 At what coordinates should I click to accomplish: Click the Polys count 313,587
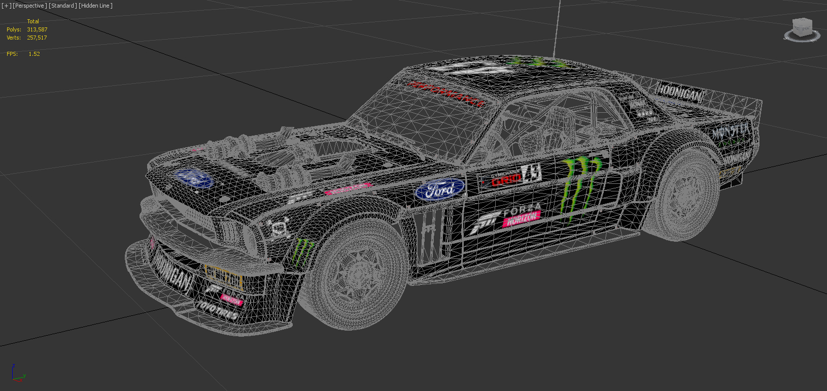(37, 29)
